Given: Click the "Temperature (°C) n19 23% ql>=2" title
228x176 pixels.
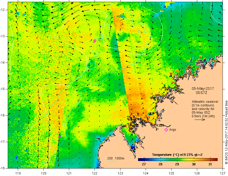Looking at the screenshot, I should (177, 155).
